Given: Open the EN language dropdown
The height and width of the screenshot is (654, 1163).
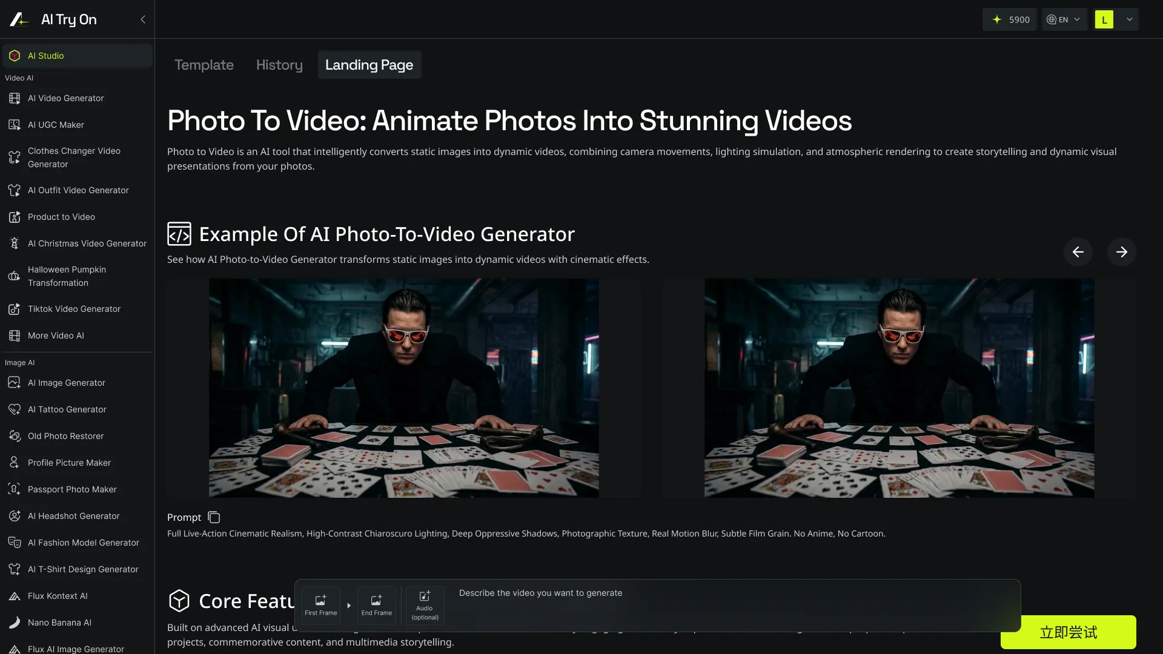Looking at the screenshot, I should coord(1064,19).
